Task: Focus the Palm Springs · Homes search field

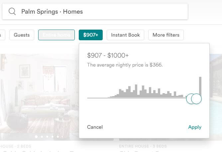Action: (95, 11)
